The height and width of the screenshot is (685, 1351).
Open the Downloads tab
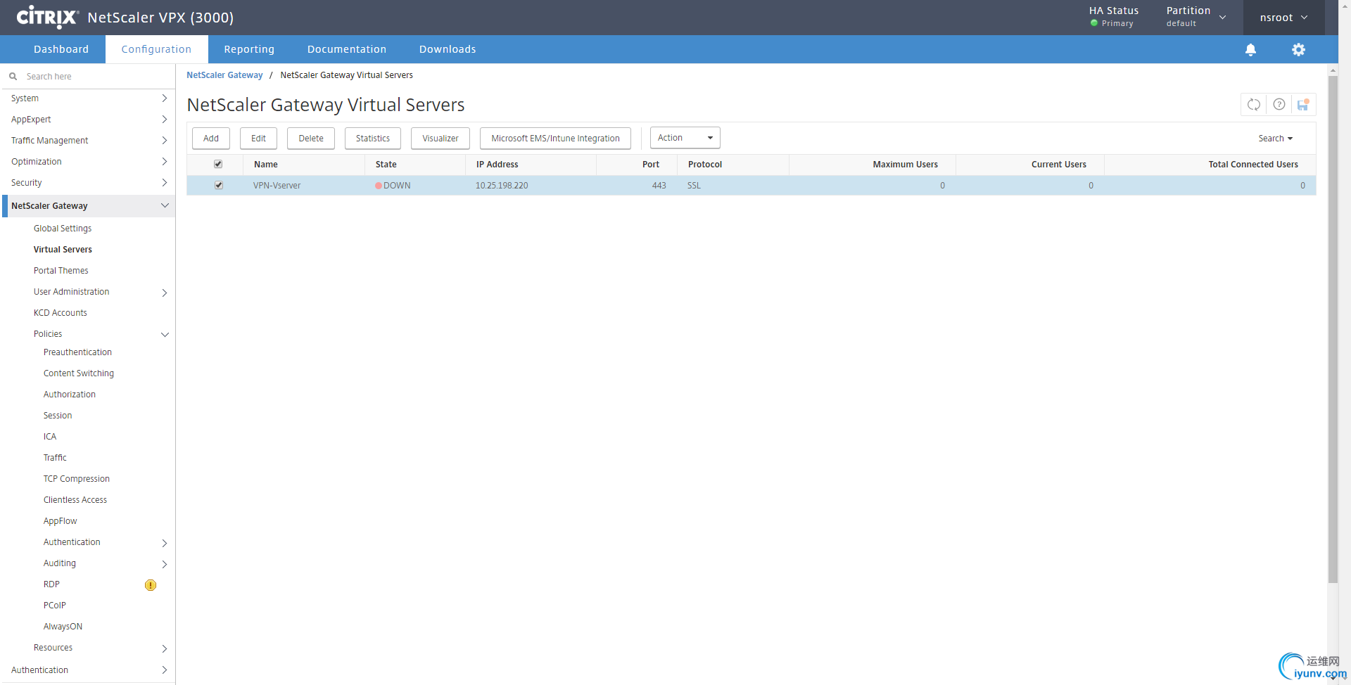(x=448, y=49)
